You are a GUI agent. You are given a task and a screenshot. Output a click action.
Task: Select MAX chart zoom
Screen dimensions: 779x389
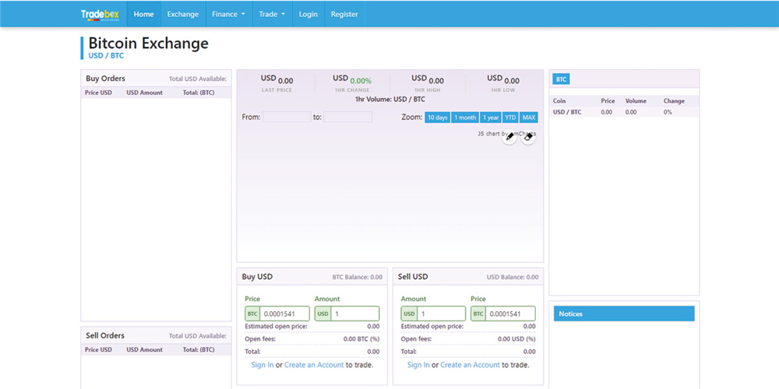click(529, 117)
